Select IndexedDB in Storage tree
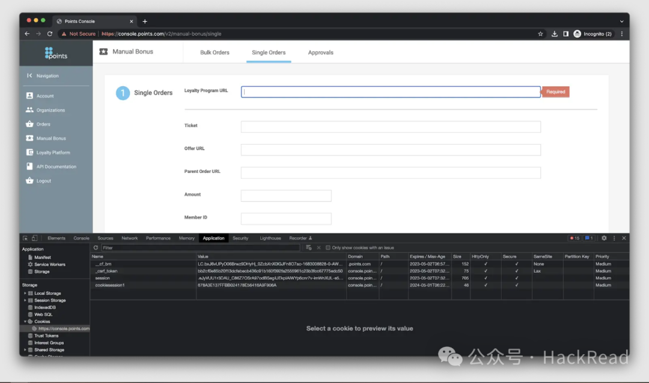649x383 pixels. click(x=42, y=307)
